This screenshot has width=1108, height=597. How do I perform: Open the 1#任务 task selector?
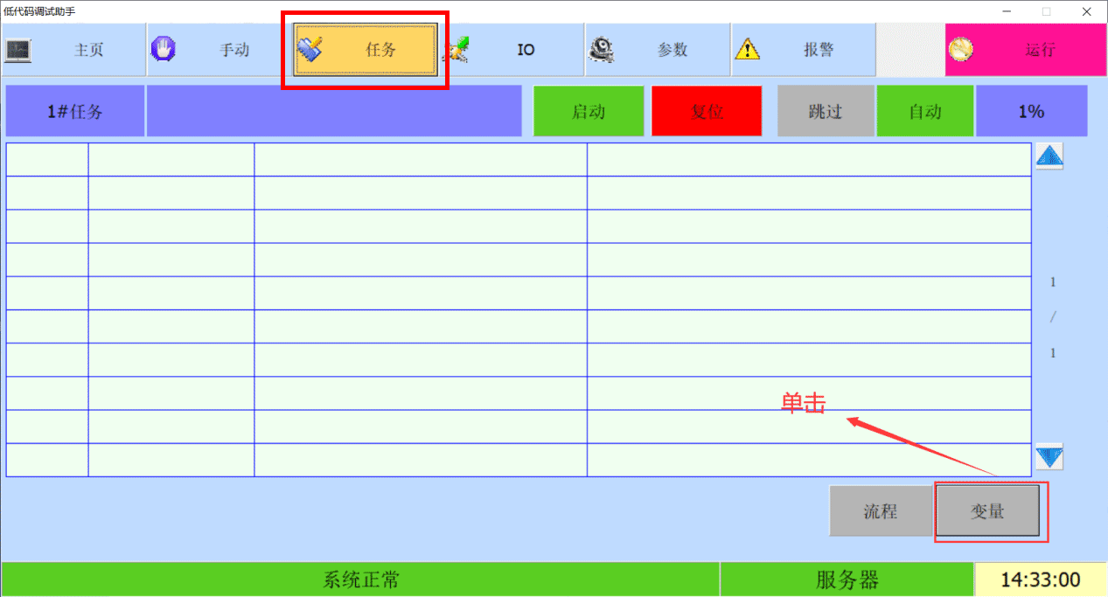(x=75, y=111)
